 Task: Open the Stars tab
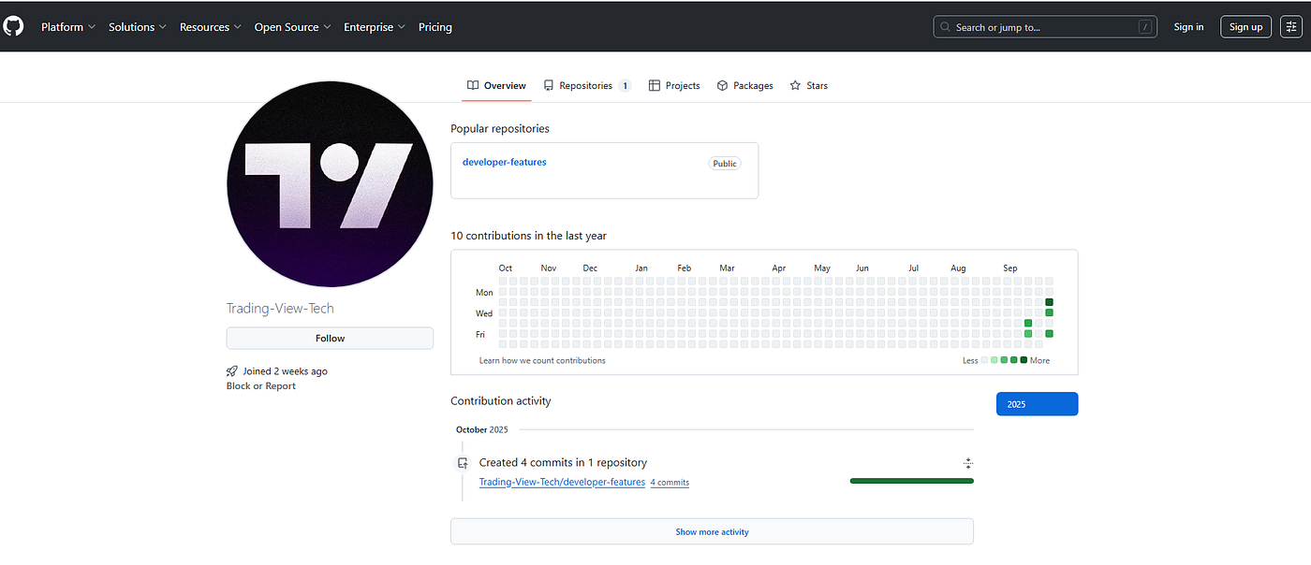809,85
